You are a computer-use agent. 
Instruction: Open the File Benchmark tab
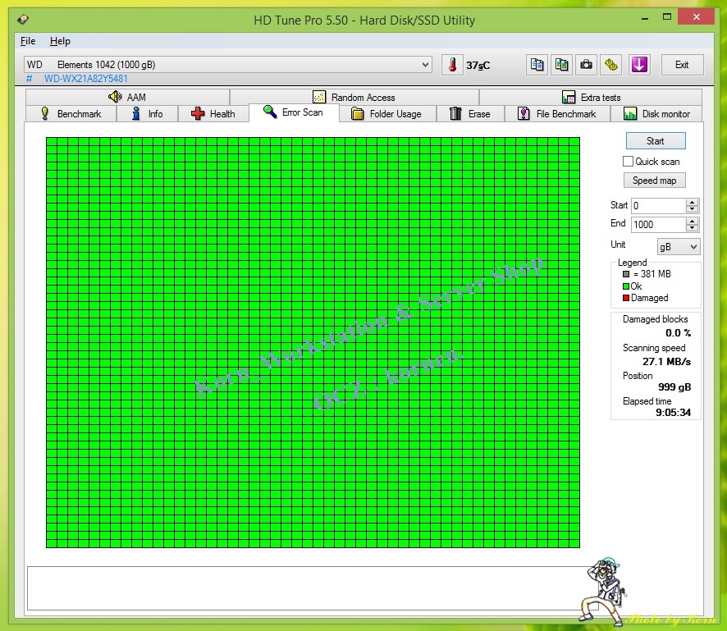pos(557,113)
